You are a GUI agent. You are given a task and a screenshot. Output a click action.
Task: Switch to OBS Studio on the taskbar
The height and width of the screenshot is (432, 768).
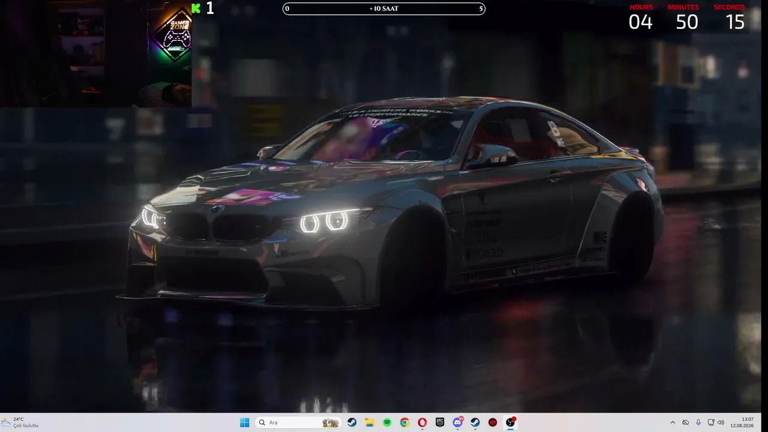(x=511, y=422)
